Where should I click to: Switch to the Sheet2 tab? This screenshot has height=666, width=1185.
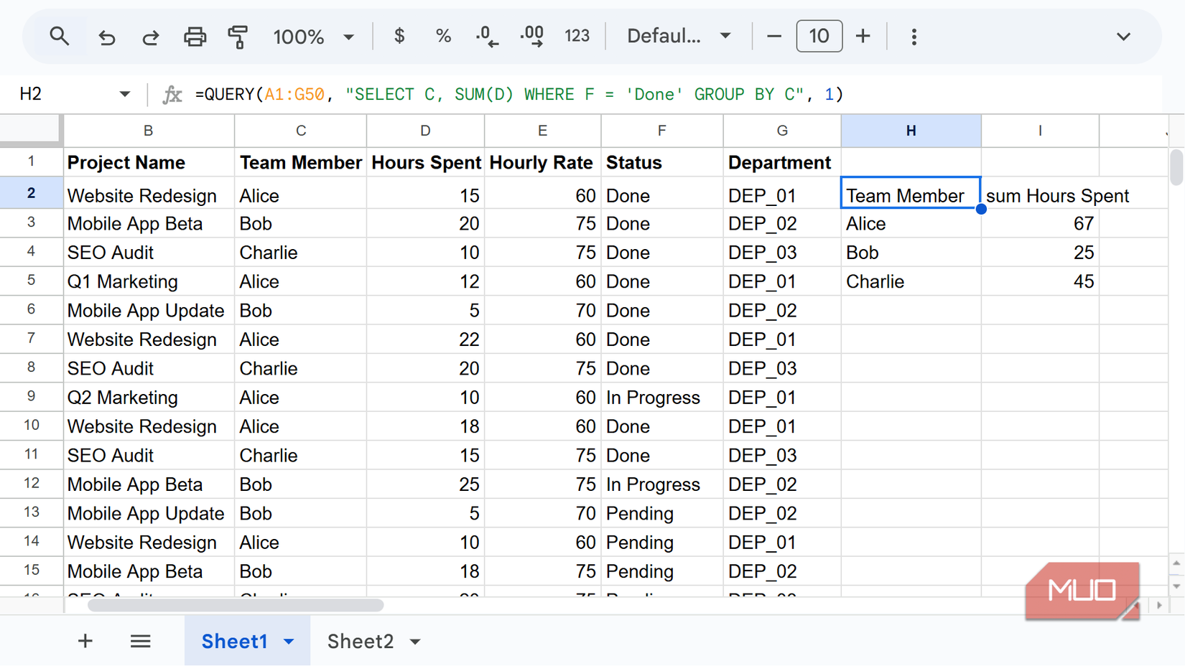[361, 642]
